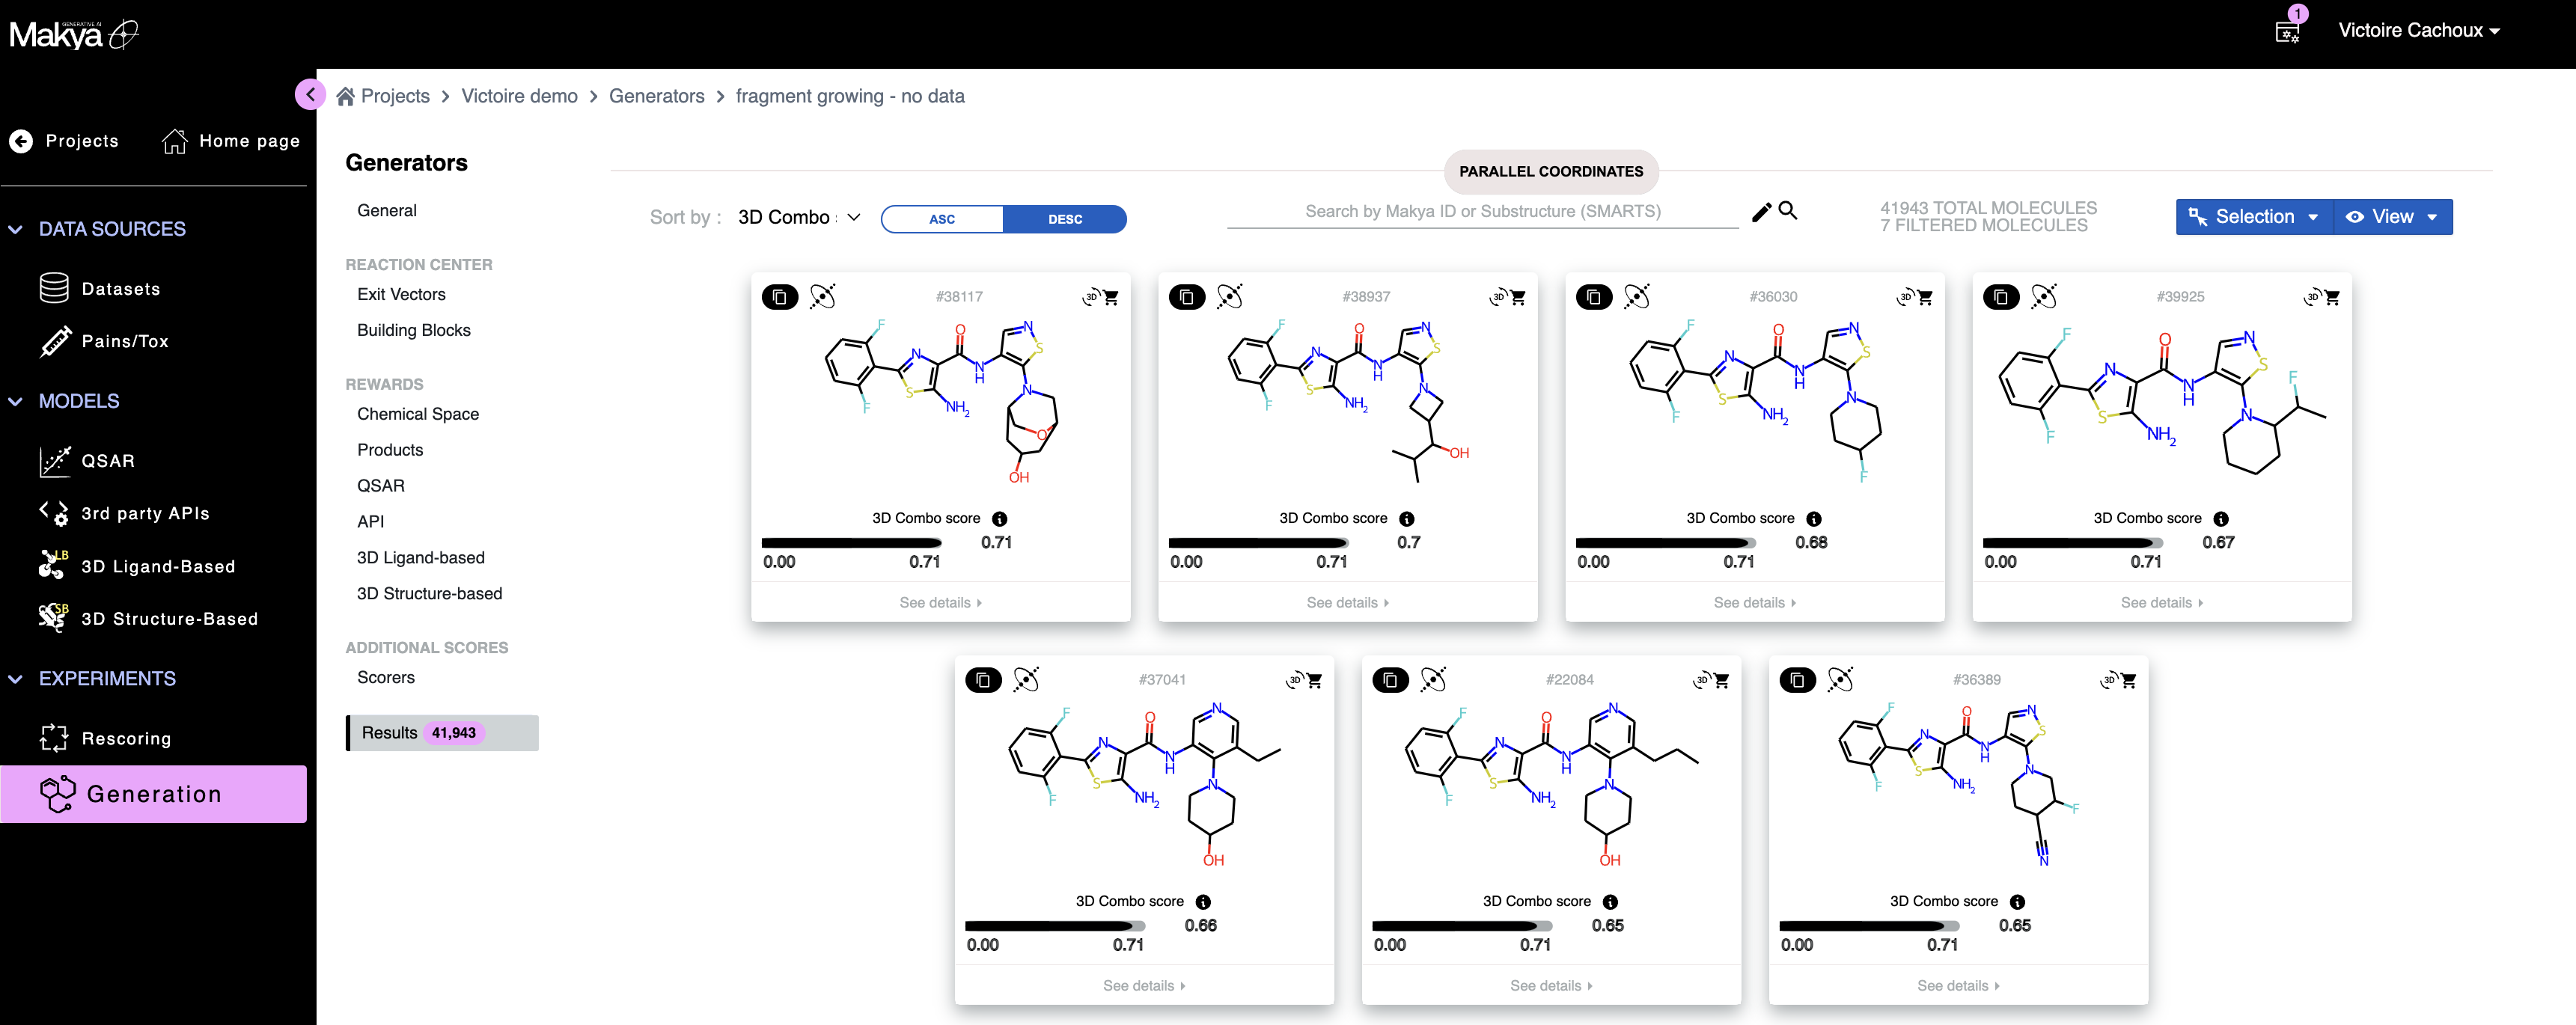Click the search magnifier icon

[x=1788, y=211]
